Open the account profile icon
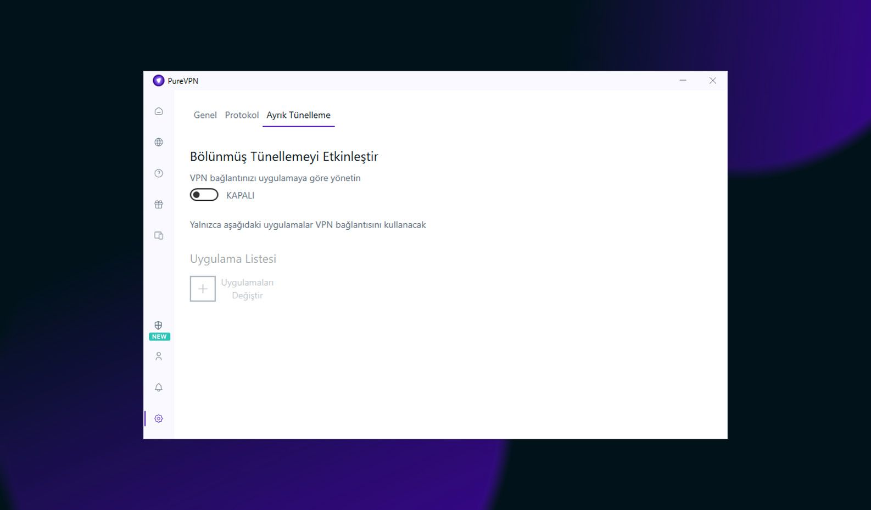The image size is (871, 510). coord(159,356)
